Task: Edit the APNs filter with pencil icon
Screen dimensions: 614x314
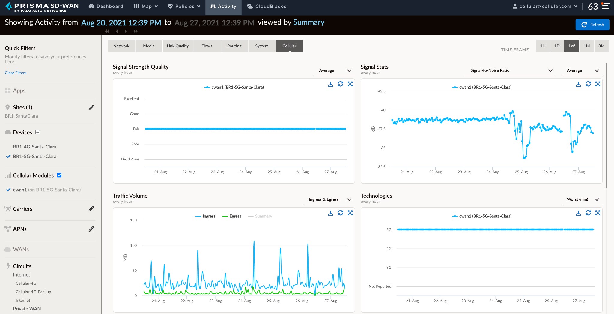Action: pos(91,229)
